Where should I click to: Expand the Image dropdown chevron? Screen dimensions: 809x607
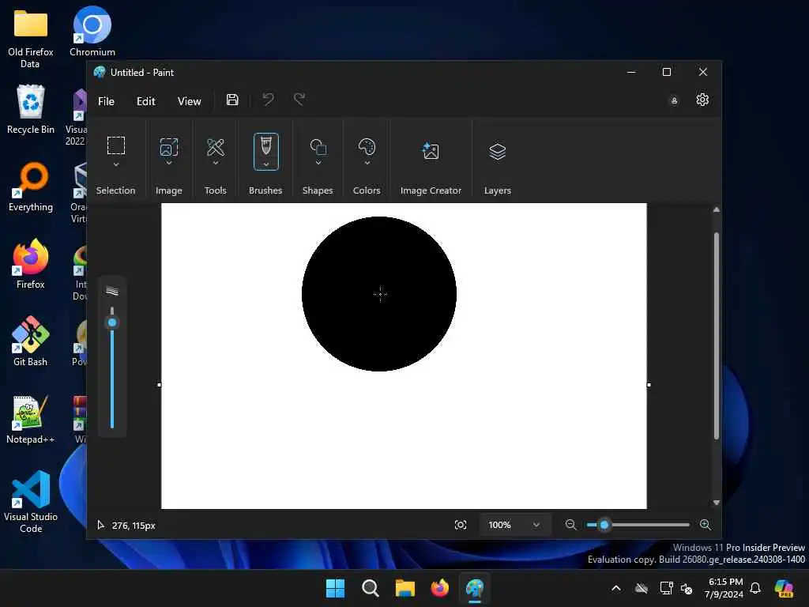[169, 163]
